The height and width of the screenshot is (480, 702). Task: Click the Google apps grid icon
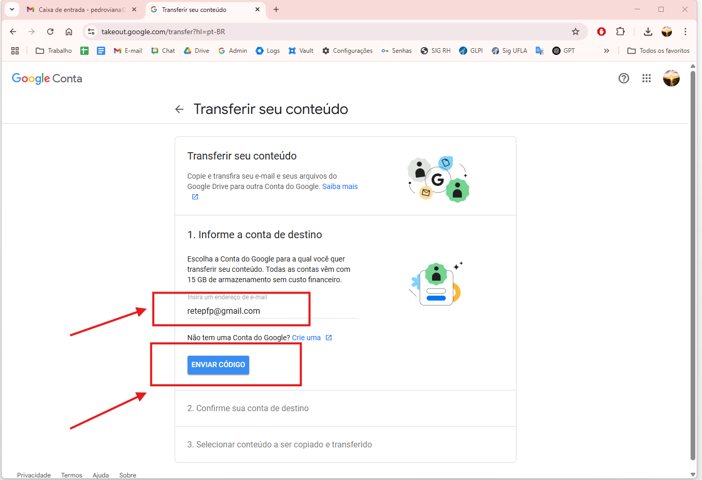click(646, 78)
